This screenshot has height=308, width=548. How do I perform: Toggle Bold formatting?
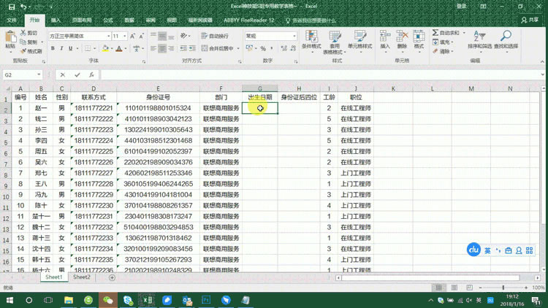pos(52,49)
